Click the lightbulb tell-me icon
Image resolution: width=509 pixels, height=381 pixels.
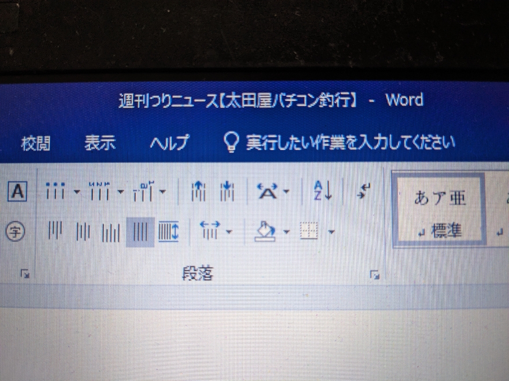[x=231, y=143]
